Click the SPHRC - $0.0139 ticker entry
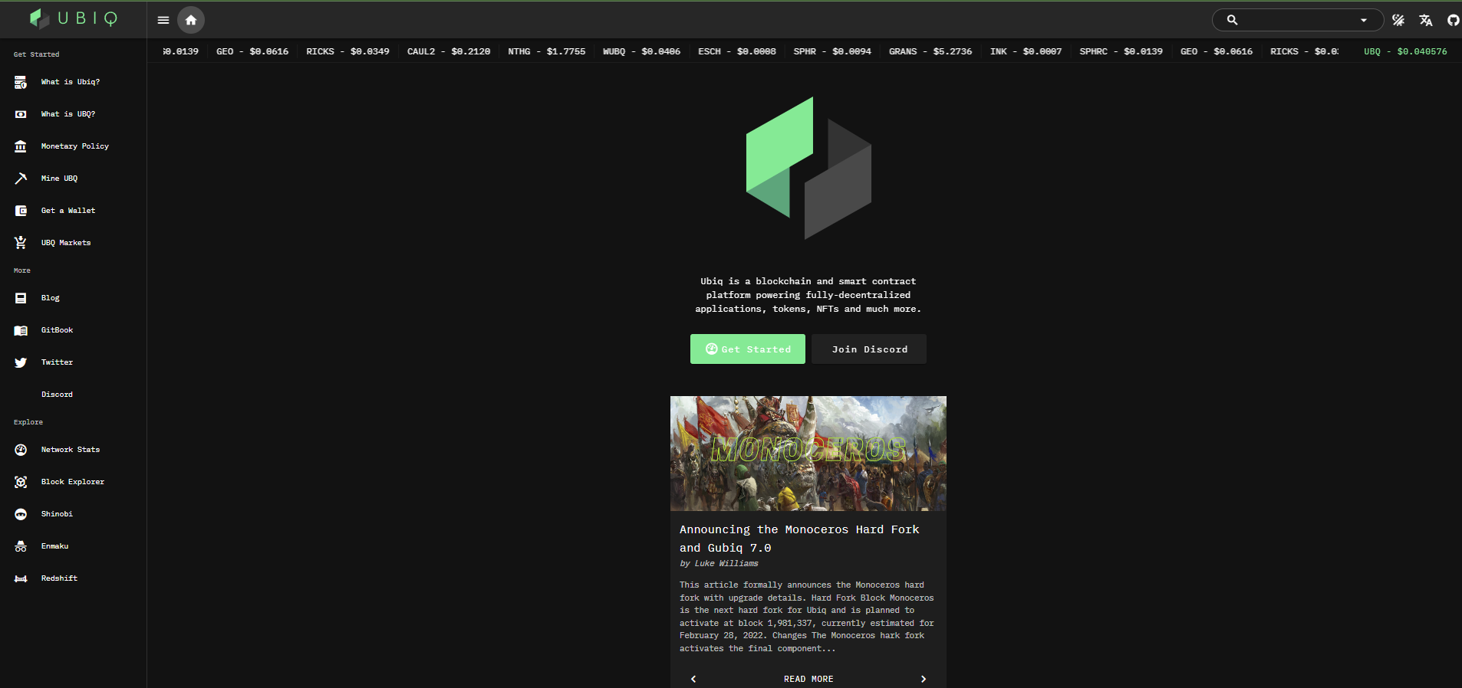The height and width of the screenshot is (688, 1462). 1121,52
